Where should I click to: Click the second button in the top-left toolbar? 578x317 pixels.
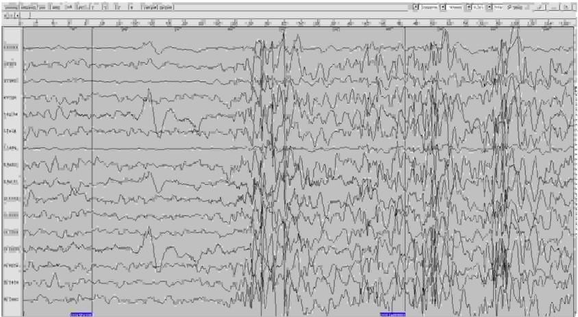[28, 6]
